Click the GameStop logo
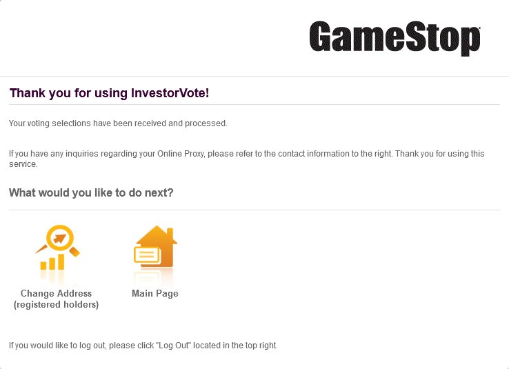 (x=395, y=39)
